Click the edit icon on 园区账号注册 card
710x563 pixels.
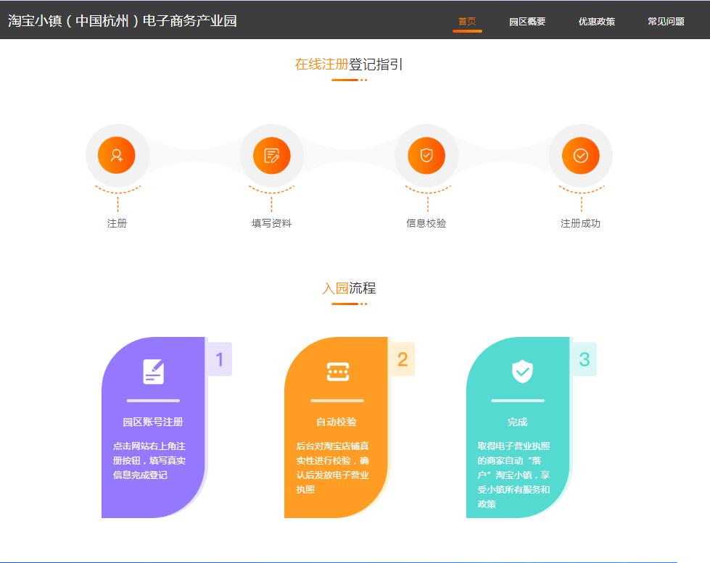coord(153,372)
